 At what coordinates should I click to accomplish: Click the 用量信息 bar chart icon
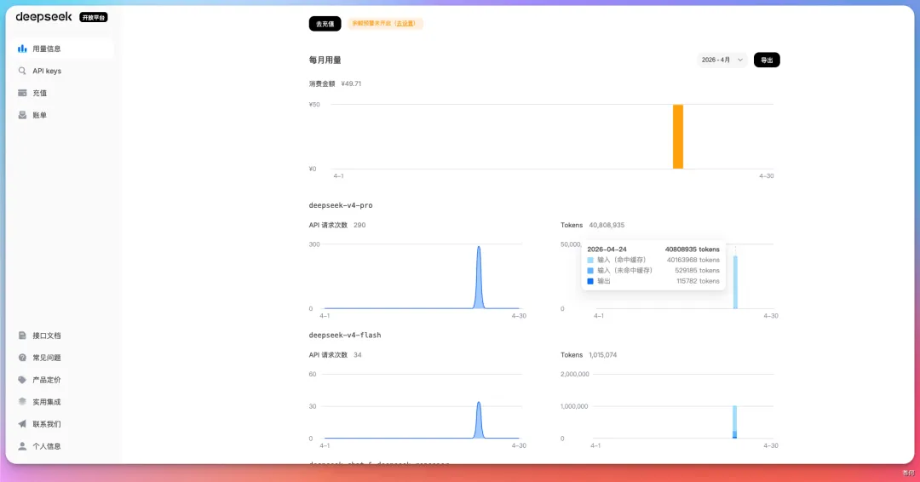pyautogui.click(x=22, y=49)
